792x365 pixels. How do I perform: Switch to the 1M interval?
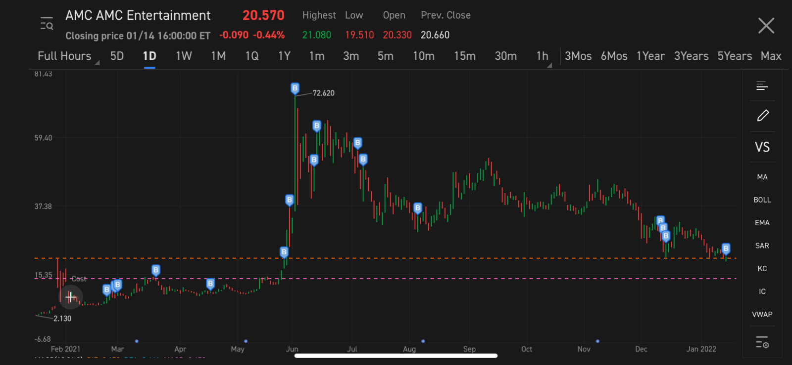218,56
